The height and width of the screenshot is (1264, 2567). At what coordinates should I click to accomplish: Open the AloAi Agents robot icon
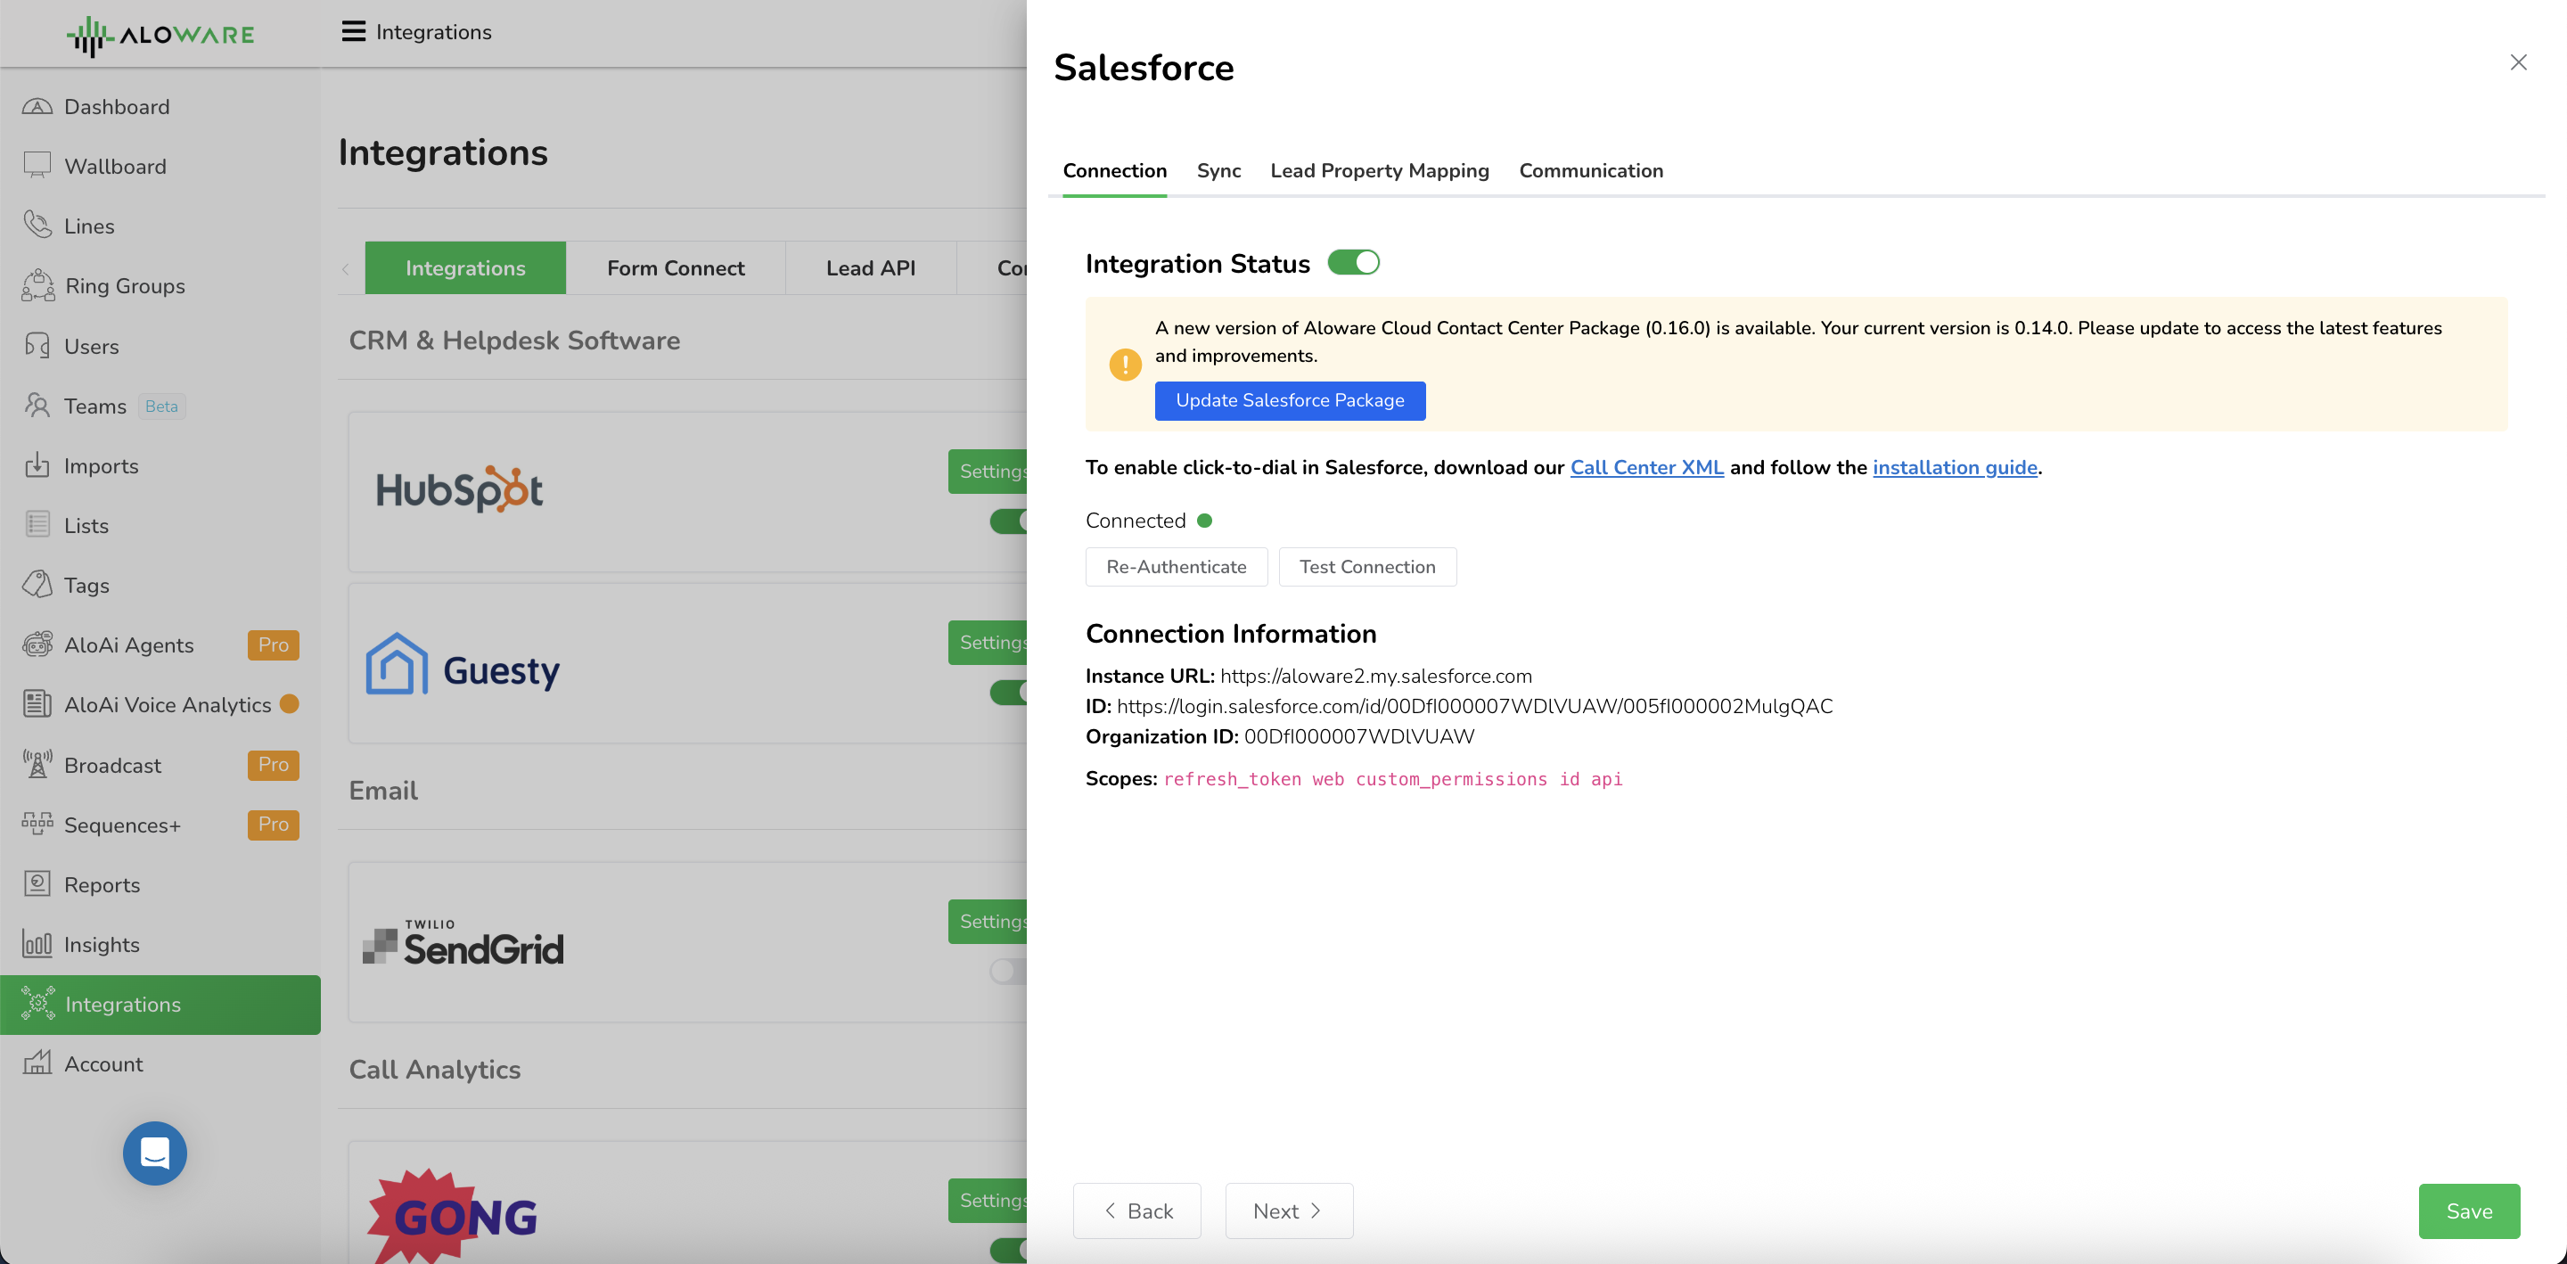(x=37, y=644)
